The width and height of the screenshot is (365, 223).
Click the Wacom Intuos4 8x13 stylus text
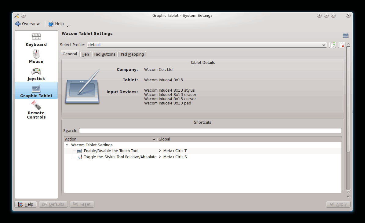tap(169, 90)
